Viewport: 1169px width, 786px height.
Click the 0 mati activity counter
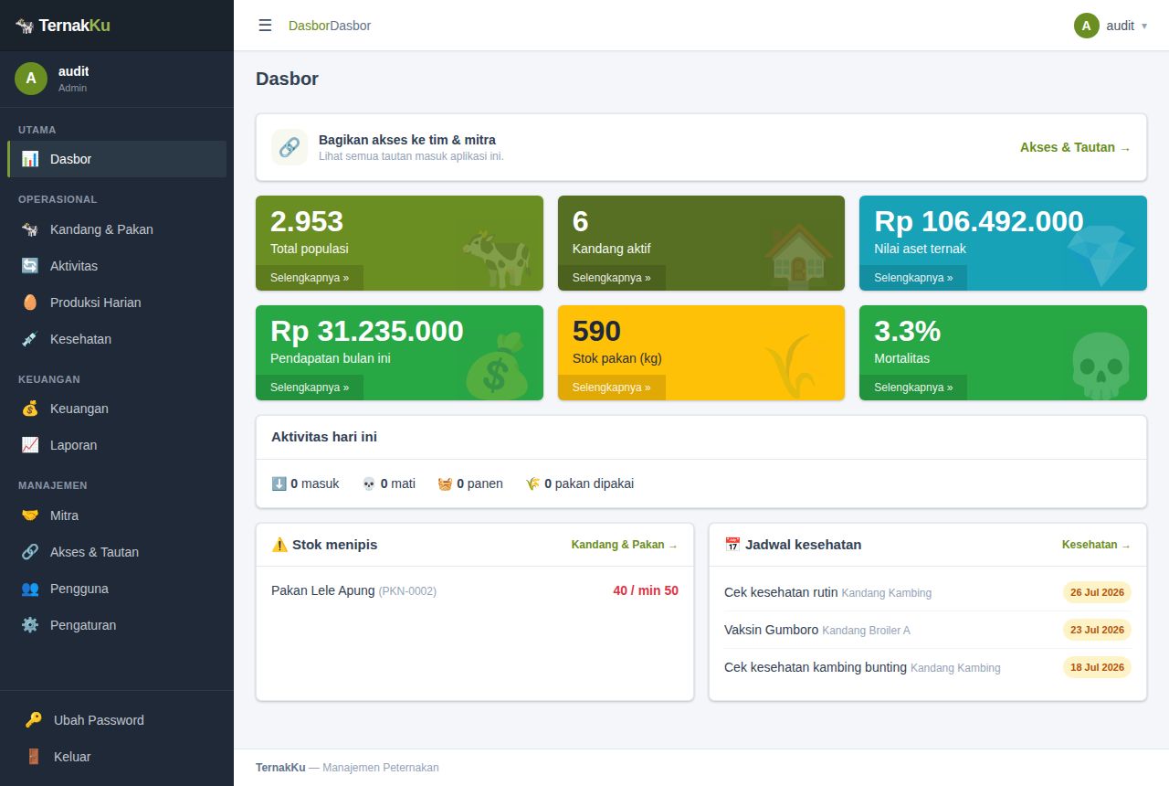click(x=388, y=483)
